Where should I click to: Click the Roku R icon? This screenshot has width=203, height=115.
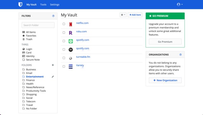point(70,33)
